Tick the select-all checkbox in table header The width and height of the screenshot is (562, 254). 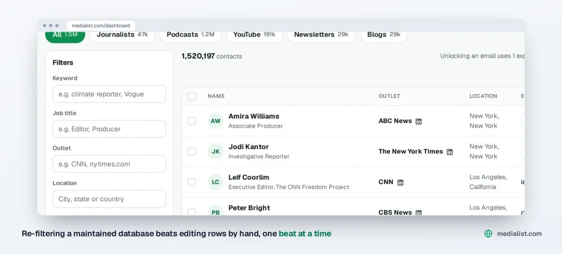click(x=192, y=96)
